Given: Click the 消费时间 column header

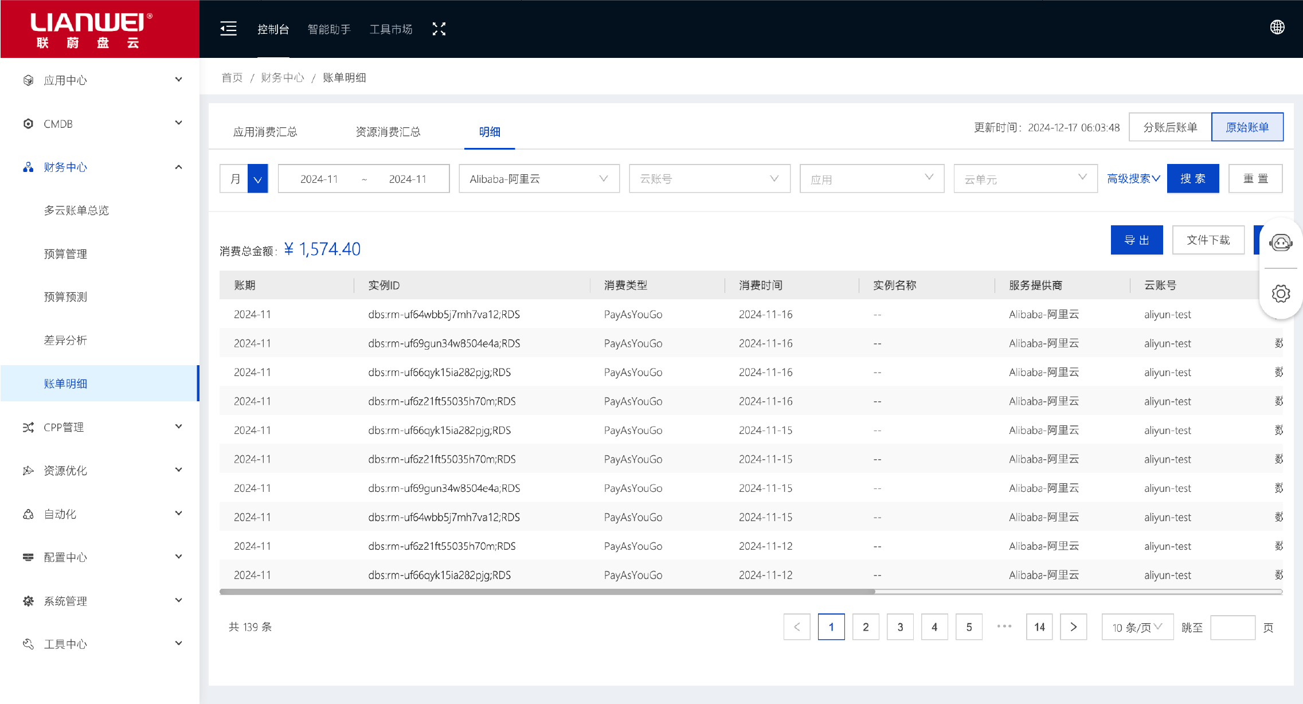Looking at the screenshot, I should [760, 285].
